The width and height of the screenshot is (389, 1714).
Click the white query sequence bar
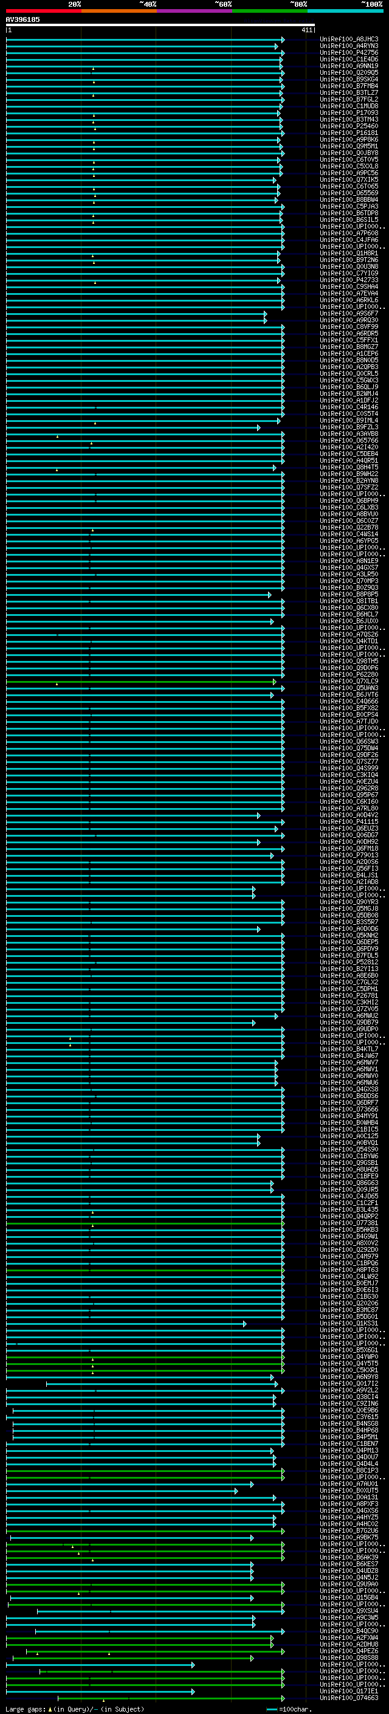pyautogui.click(x=160, y=26)
